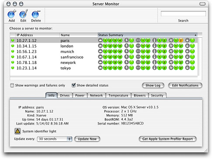Sort by the Name column header

click(79, 35)
